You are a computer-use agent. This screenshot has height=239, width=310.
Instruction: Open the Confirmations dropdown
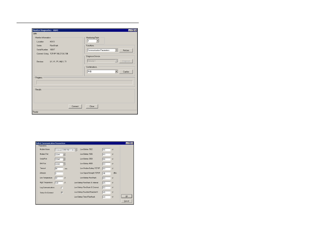pos(116,71)
